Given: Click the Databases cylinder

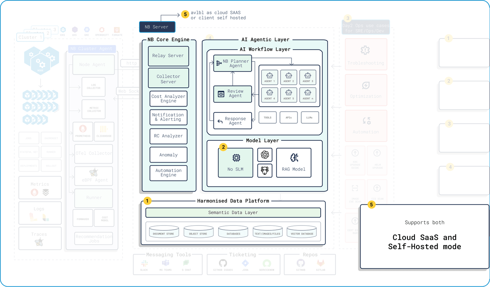Looking at the screenshot, I should [233, 231].
